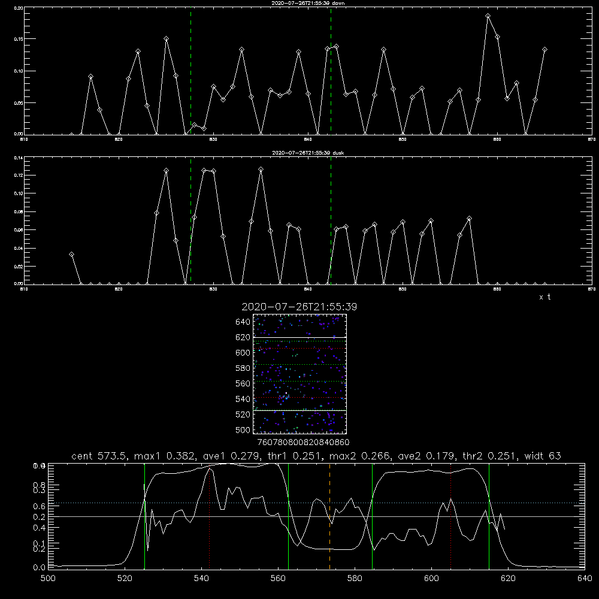Select the right red dotted line in bottom plot
Viewport: 599px width, 599px height.
coord(451,516)
